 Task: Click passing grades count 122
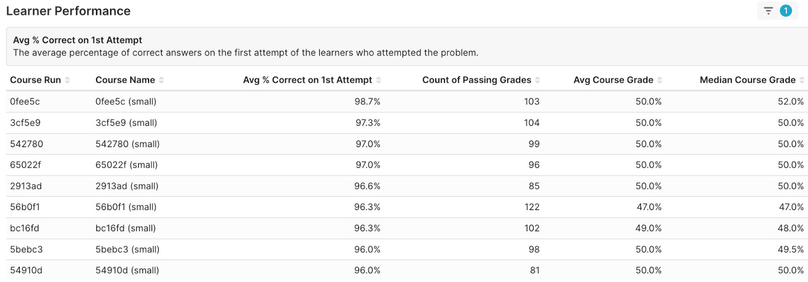(x=532, y=207)
